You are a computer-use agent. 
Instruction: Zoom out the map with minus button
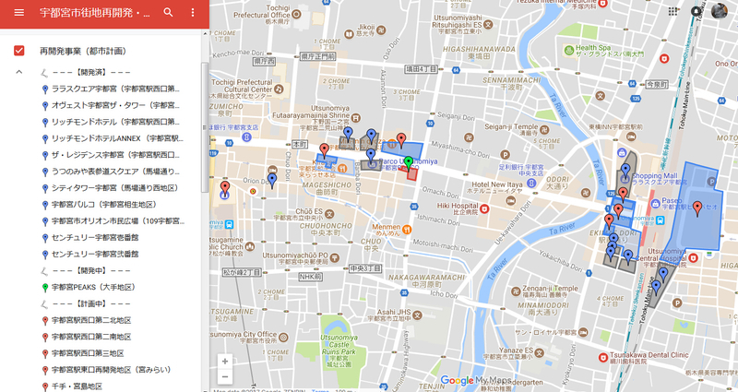click(225, 376)
